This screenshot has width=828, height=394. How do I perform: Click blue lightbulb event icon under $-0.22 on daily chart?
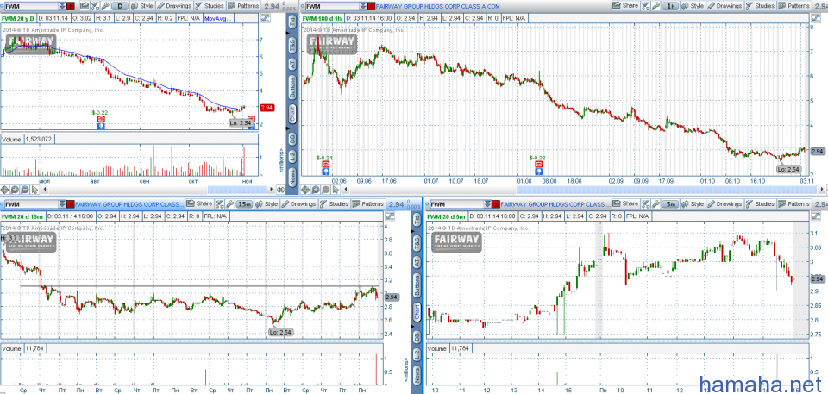click(102, 127)
